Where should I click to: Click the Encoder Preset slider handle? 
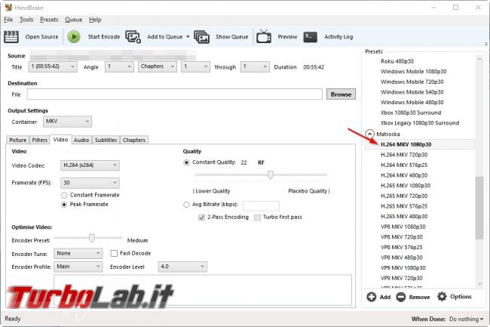coord(91,238)
